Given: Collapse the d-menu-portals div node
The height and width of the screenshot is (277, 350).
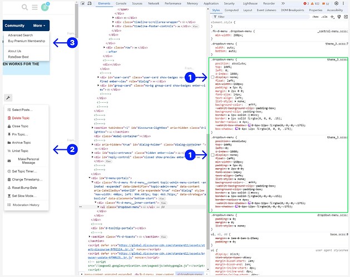Looking at the screenshot, I should (90, 178).
